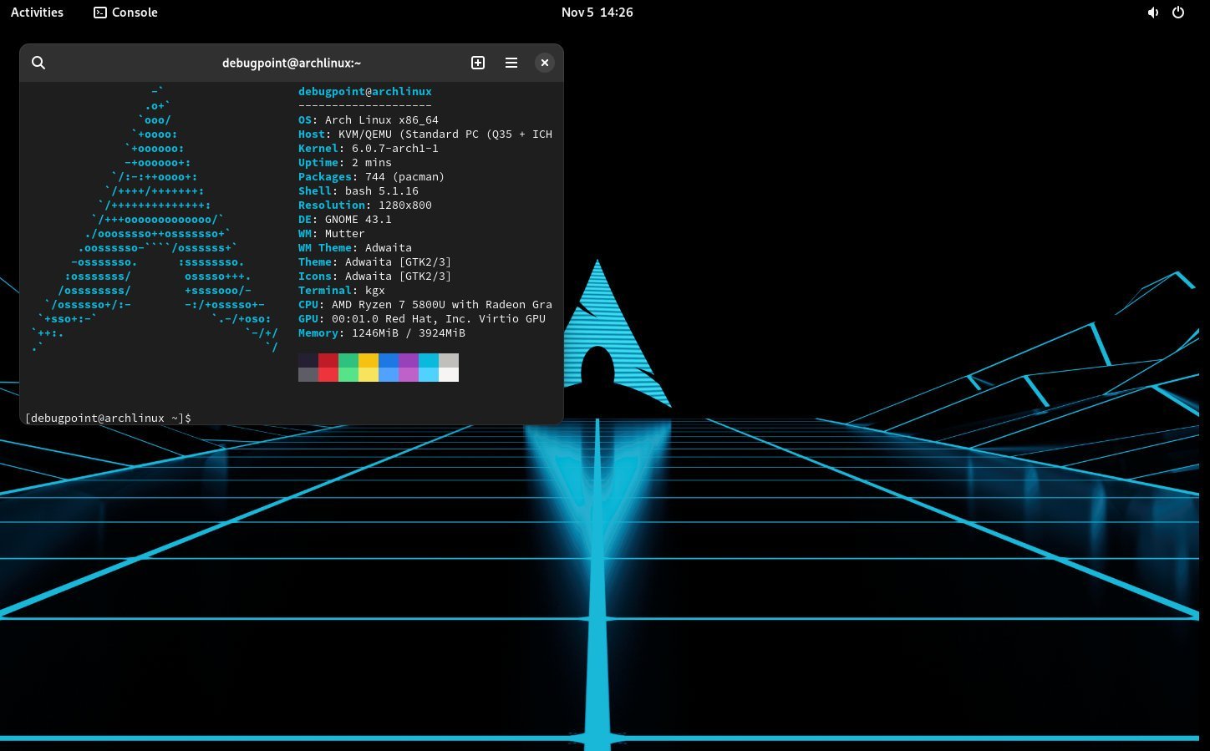This screenshot has height=751, width=1210.
Task: Open the Activities overview
Action: 36,12
